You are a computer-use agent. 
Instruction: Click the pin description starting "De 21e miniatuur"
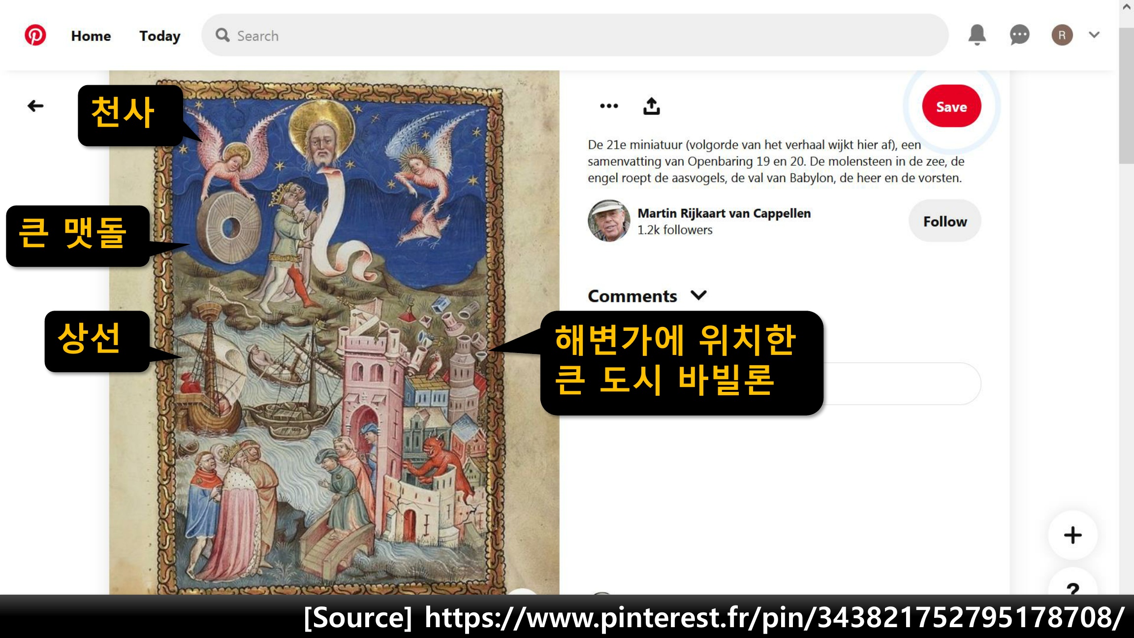[776, 161]
